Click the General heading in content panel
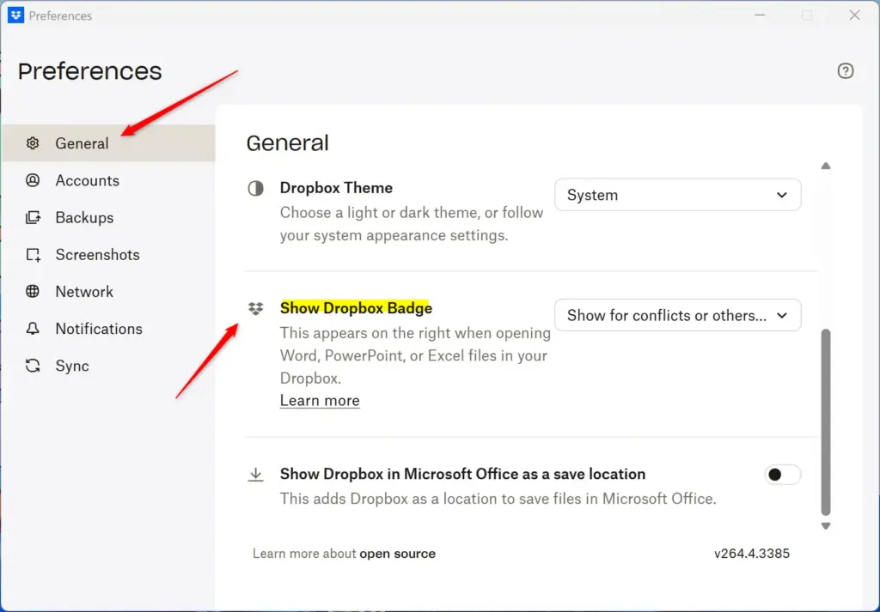 pos(287,142)
